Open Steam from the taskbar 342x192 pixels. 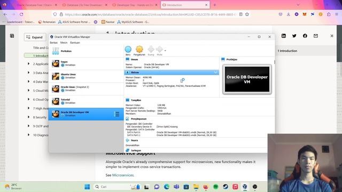click(x=226, y=187)
